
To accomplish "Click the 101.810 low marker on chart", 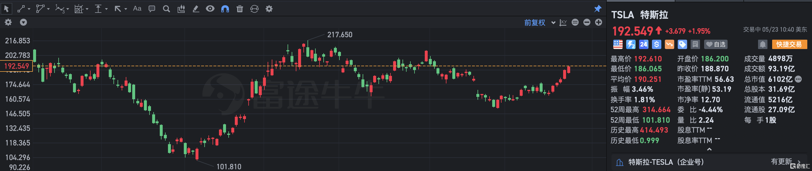I will [x=229, y=167].
